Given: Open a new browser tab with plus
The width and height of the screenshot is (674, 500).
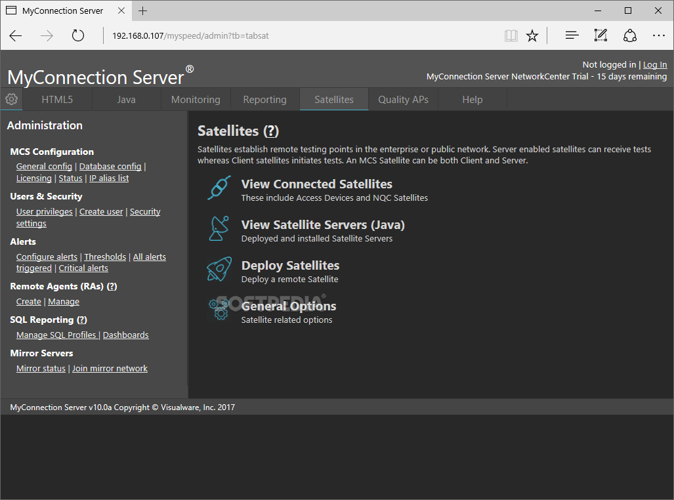Looking at the screenshot, I should tap(142, 10).
